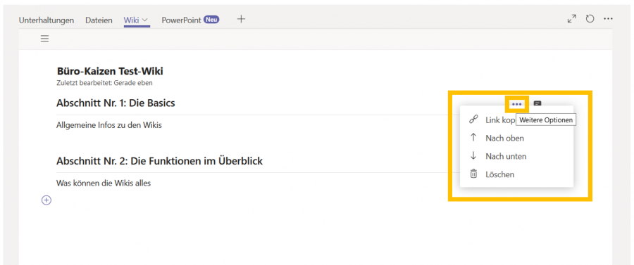634x265 pixels.
Task: Select Löschen to delete the section
Action: pos(499,174)
